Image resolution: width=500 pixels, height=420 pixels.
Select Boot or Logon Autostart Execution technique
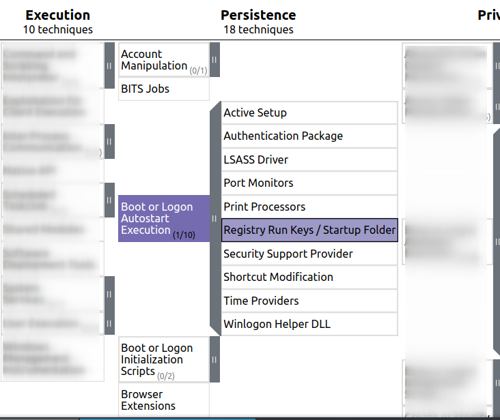coord(163,218)
